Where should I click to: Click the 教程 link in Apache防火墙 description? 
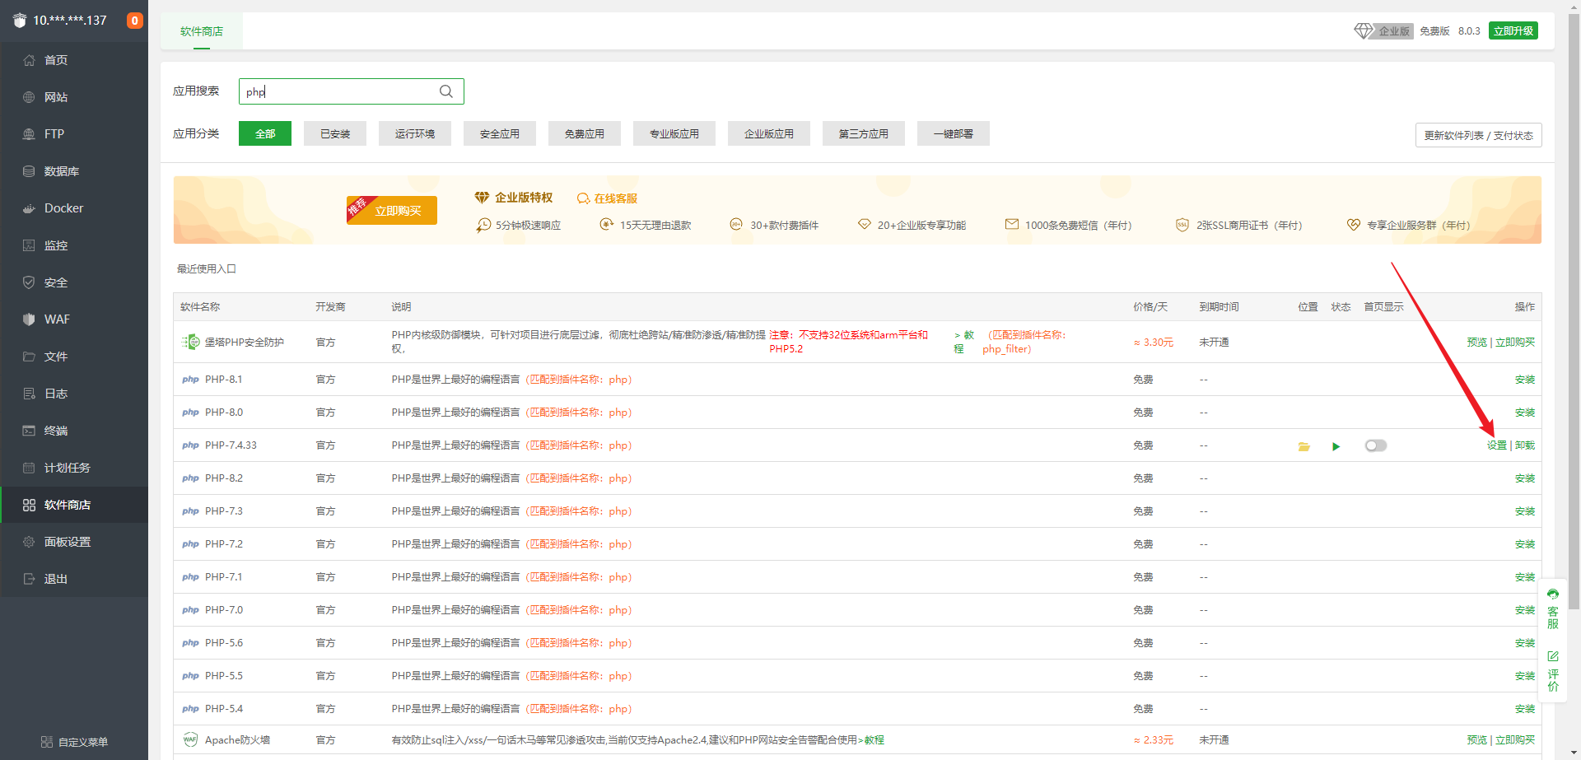[874, 740]
